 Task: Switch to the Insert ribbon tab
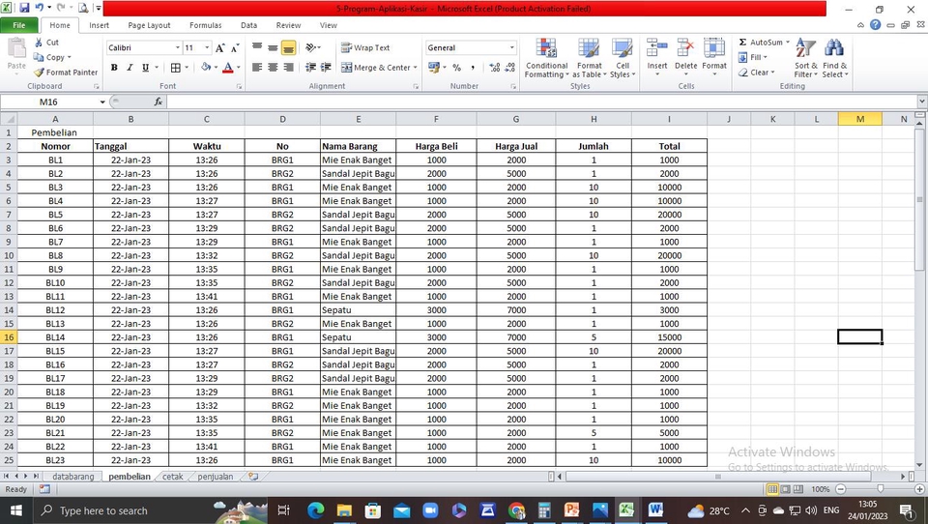click(x=99, y=25)
